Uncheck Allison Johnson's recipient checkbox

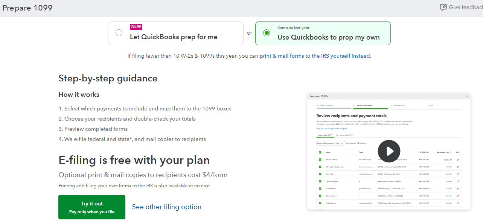[x=320, y=159]
